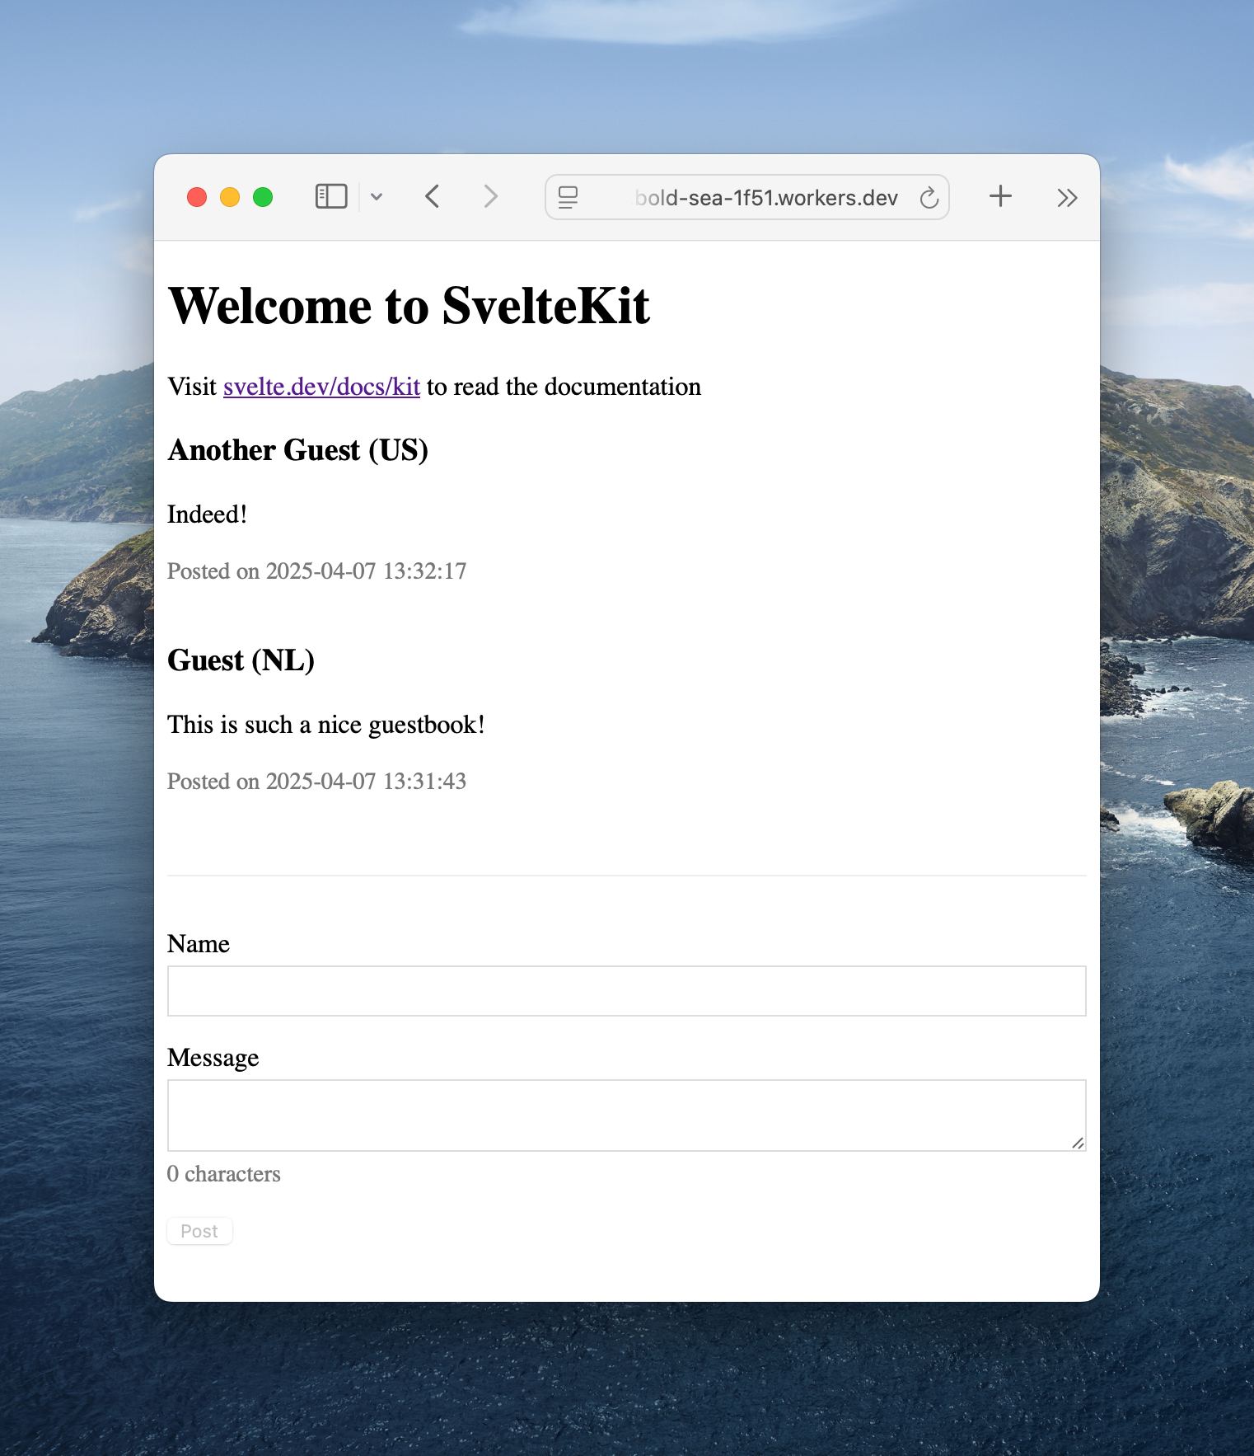Click the green fullscreen window button
The height and width of the screenshot is (1456, 1254).
tap(263, 197)
